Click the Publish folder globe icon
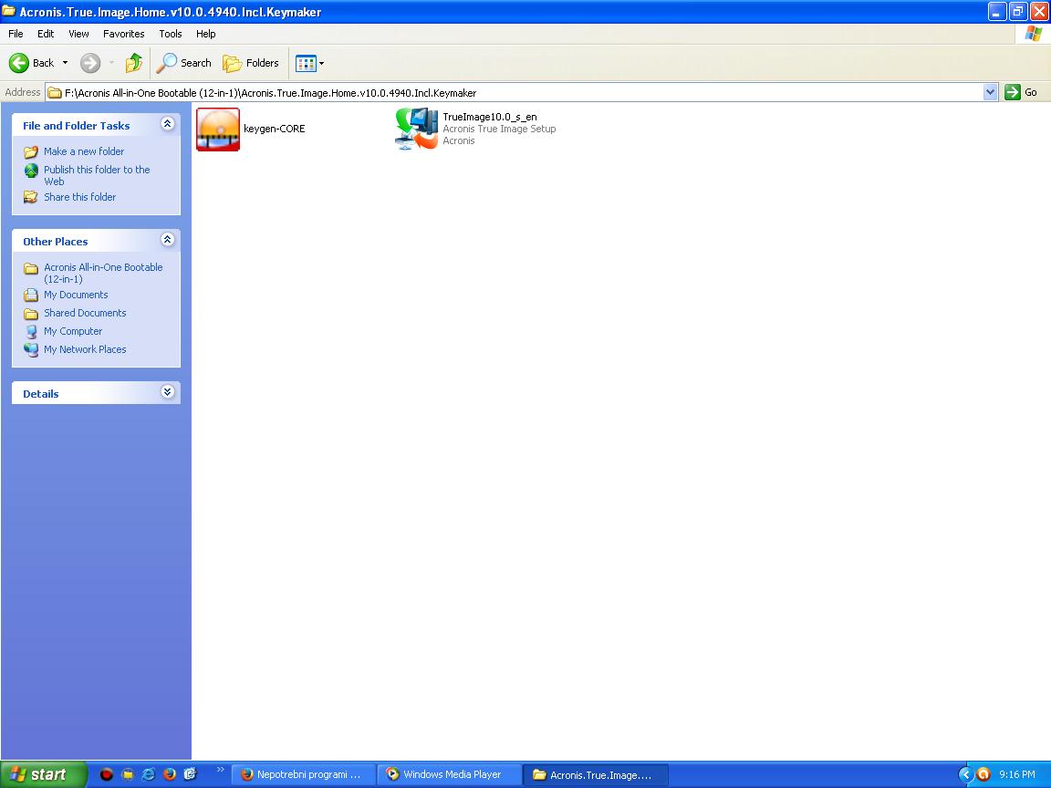Viewport: 1051px width, 788px height. pyautogui.click(x=31, y=171)
